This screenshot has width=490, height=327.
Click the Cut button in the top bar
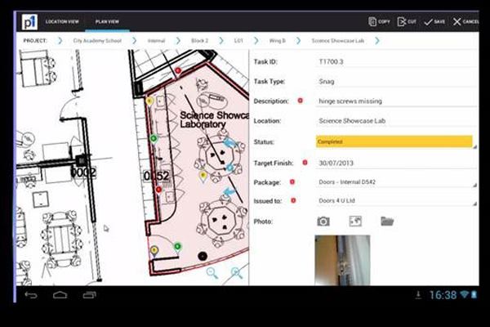click(407, 21)
